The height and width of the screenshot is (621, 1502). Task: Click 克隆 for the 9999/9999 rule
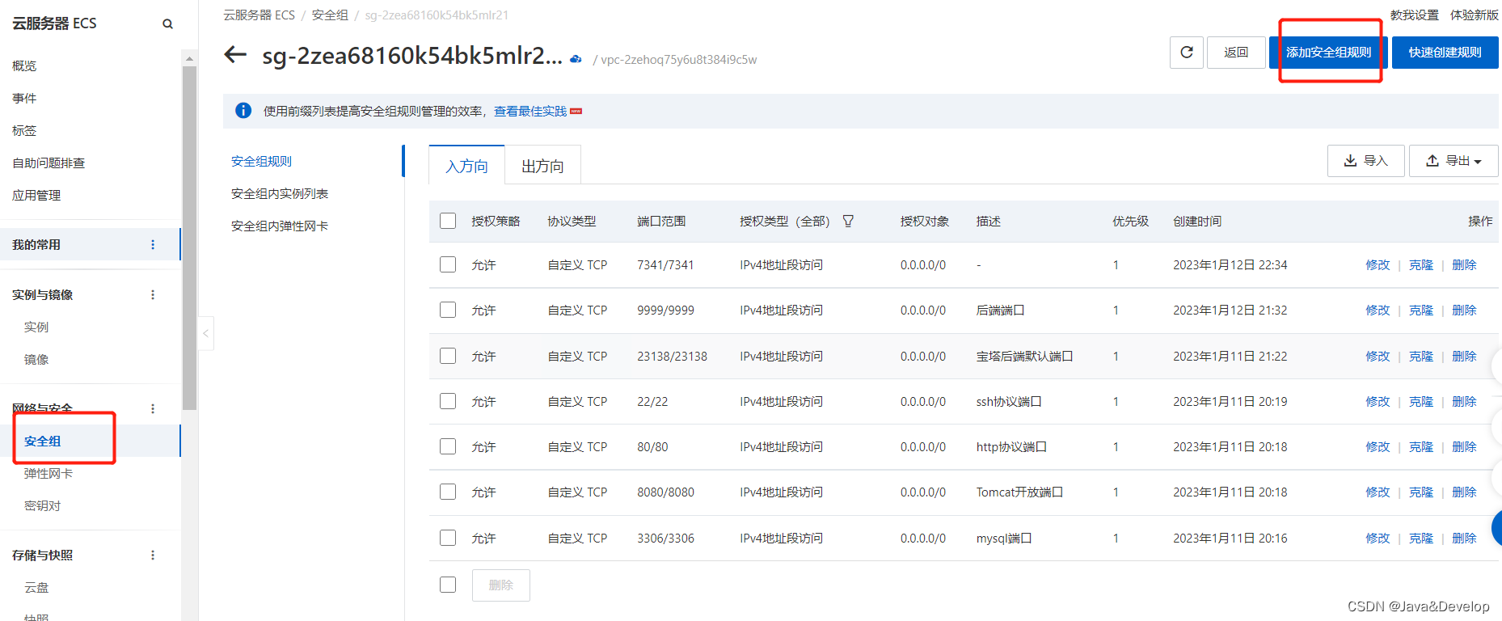point(1421,310)
